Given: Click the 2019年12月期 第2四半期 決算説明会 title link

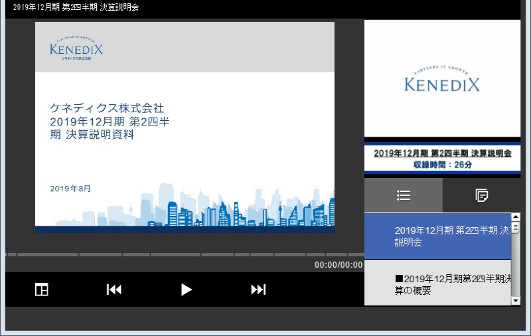Looking at the screenshot, I should 442,153.
